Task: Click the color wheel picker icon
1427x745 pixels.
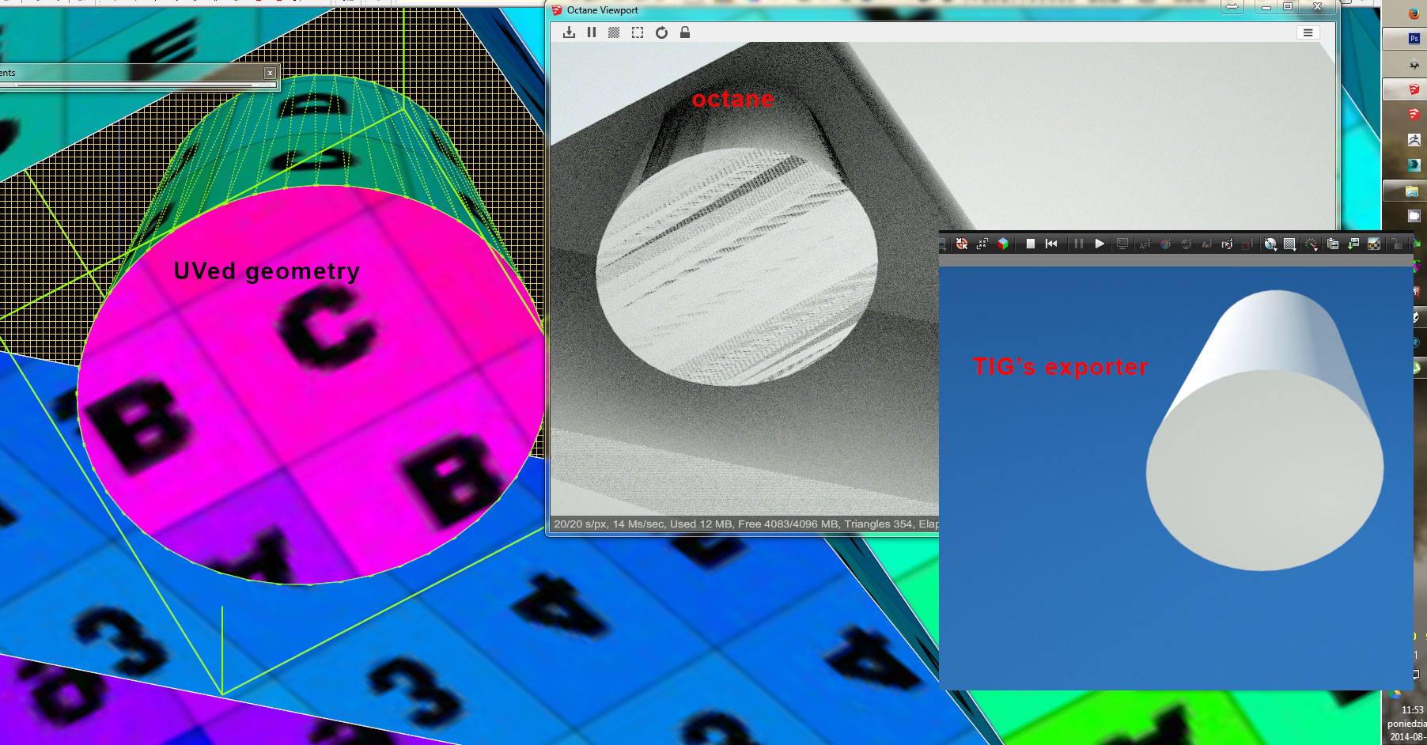Action: (x=1165, y=244)
